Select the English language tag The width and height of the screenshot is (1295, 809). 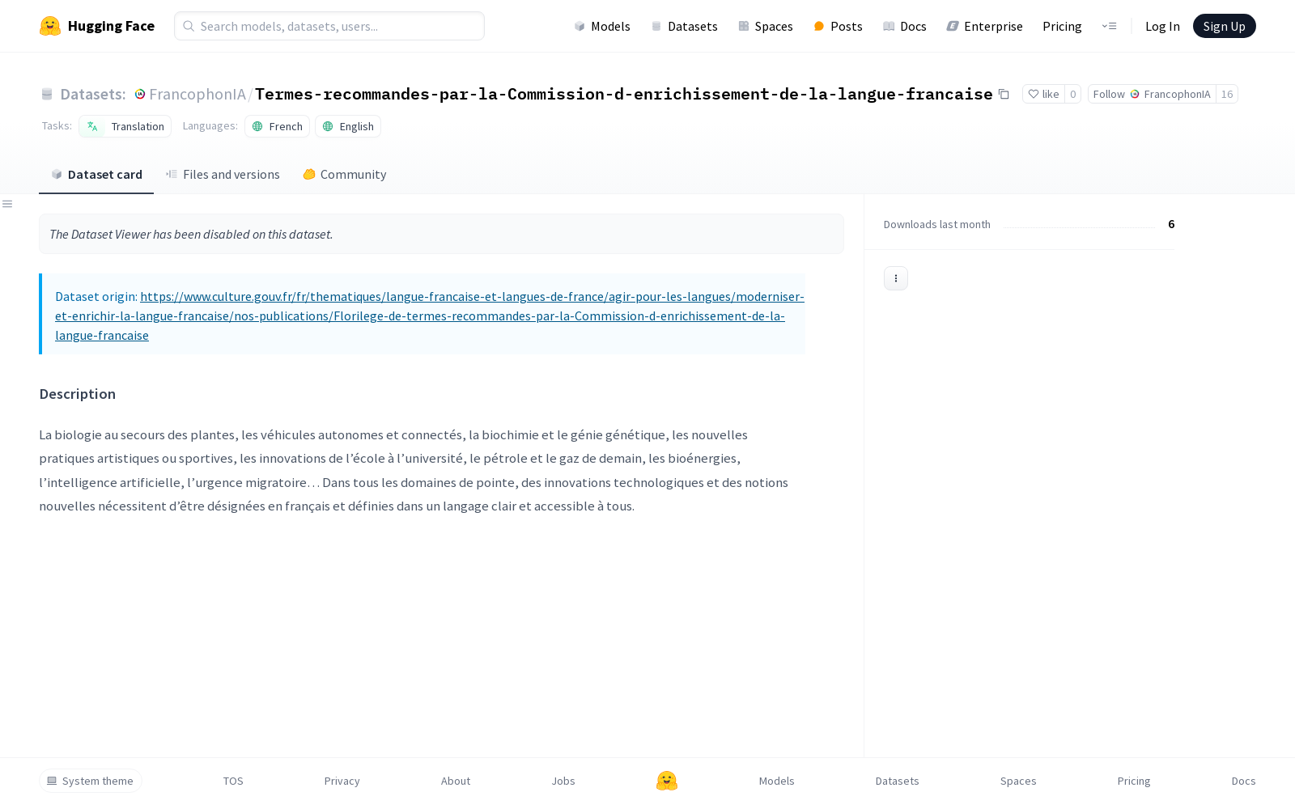pos(348,126)
